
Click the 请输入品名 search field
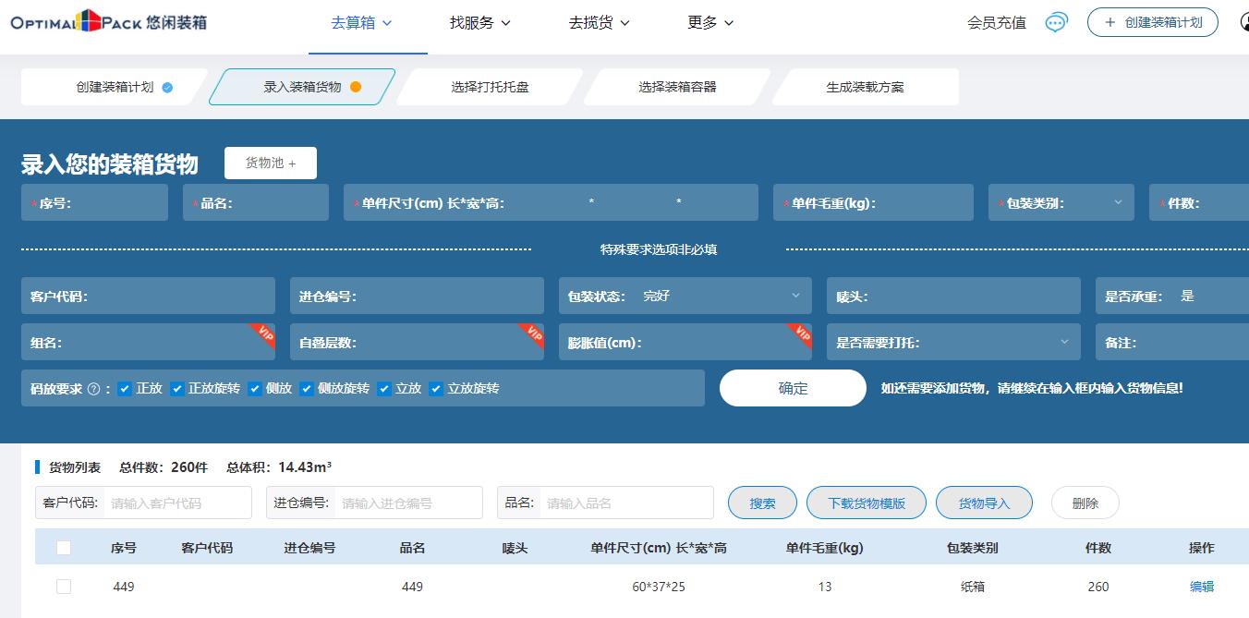(625, 503)
